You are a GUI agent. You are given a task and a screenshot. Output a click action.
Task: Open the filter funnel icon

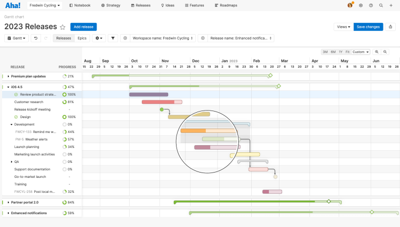click(x=113, y=38)
